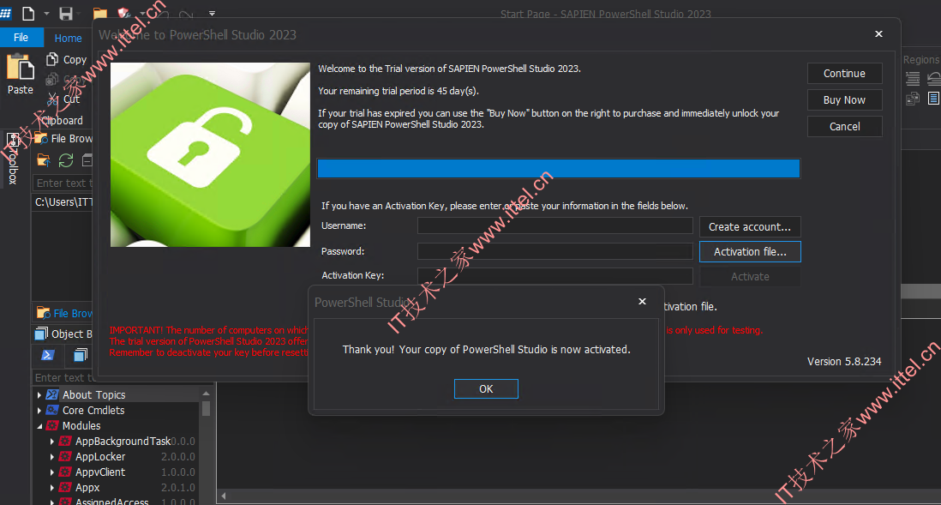Click the Cancel button in Welcome dialog

pos(844,126)
